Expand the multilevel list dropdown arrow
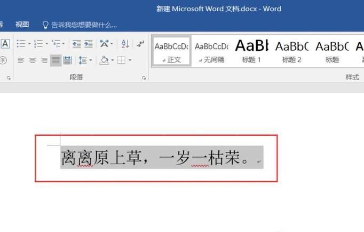The image size is (364, 232). pos(64,43)
